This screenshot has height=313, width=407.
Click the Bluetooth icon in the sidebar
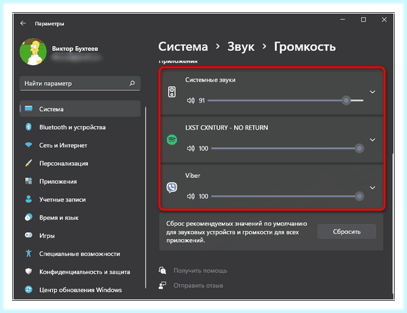[x=28, y=127]
